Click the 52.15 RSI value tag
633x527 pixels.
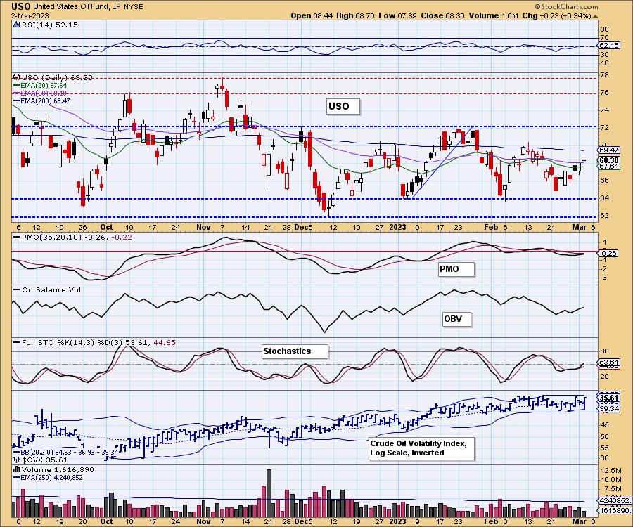click(x=609, y=46)
